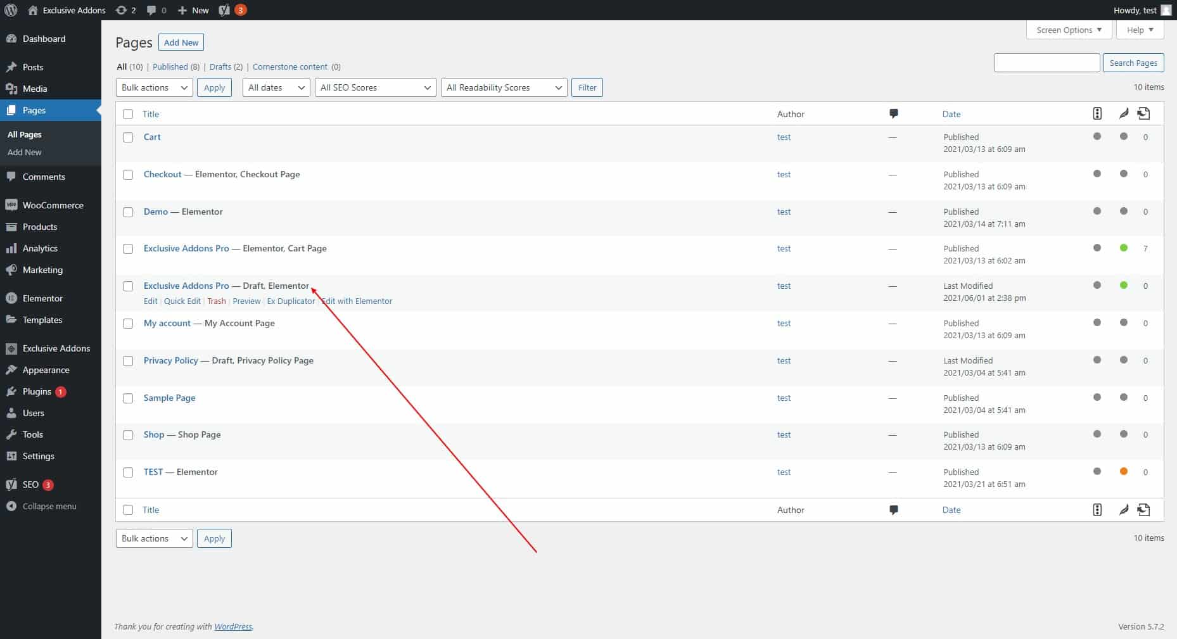Check the TEST page checkbox

[128, 472]
